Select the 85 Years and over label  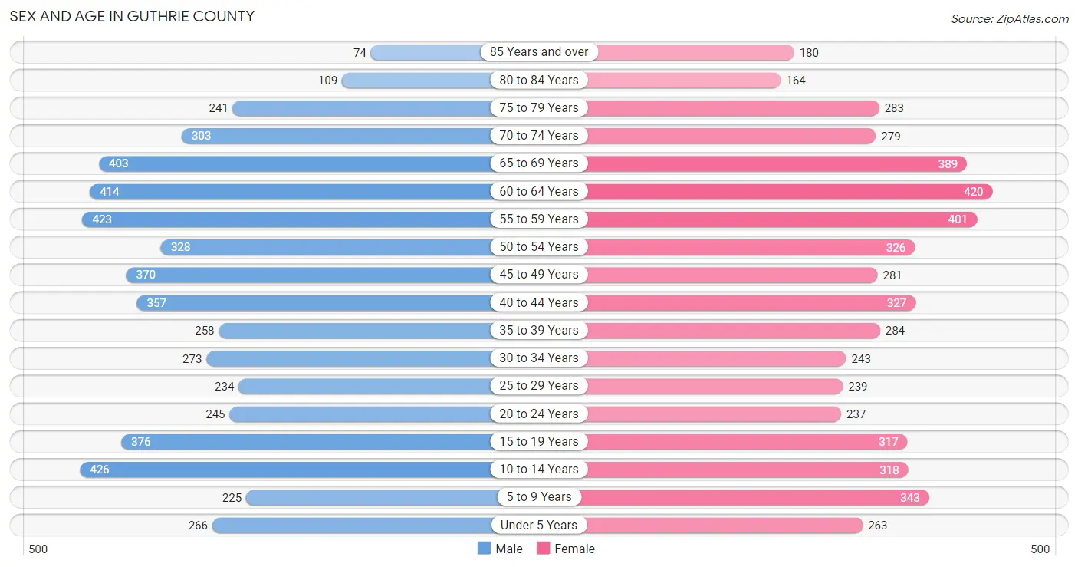pyautogui.click(x=539, y=52)
